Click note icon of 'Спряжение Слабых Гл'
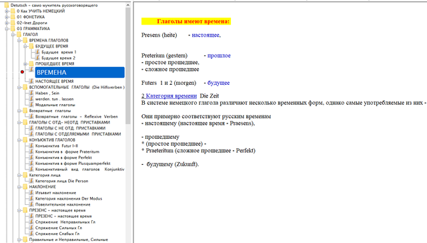 pyautogui.click(x=31, y=234)
